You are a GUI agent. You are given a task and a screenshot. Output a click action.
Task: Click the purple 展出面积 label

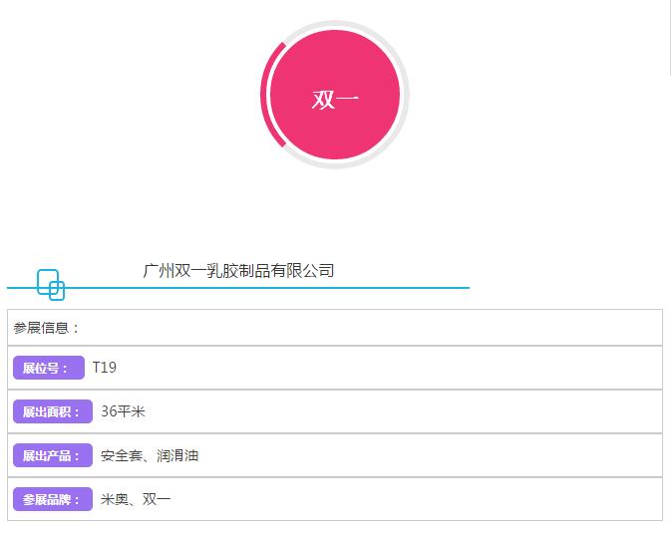(51, 411)
